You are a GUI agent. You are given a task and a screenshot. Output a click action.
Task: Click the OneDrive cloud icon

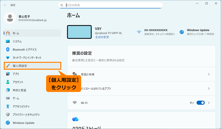tap(75, 119)
